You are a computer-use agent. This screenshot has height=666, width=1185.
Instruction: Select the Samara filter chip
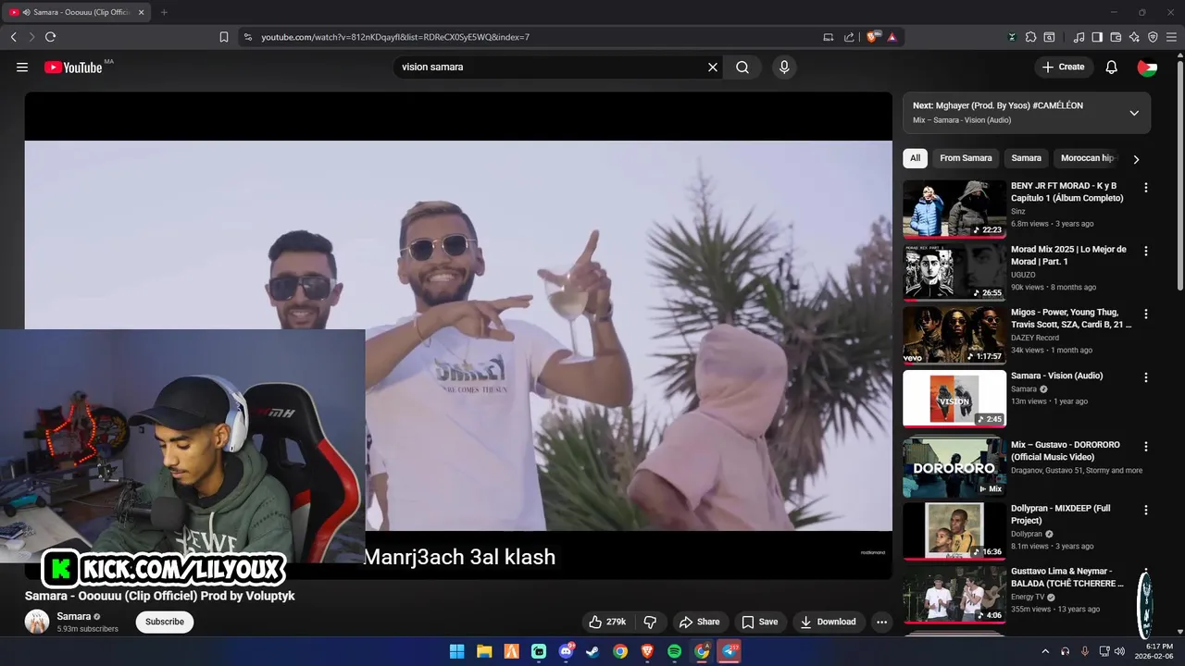coord(1026,158)
